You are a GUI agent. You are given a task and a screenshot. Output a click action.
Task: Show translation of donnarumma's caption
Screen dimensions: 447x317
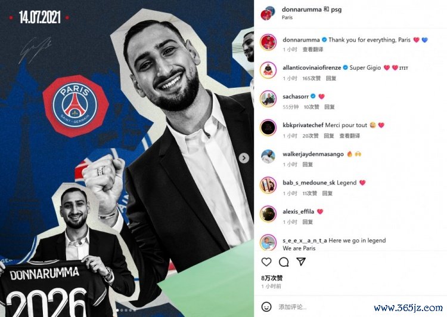(x=313, y=50)
